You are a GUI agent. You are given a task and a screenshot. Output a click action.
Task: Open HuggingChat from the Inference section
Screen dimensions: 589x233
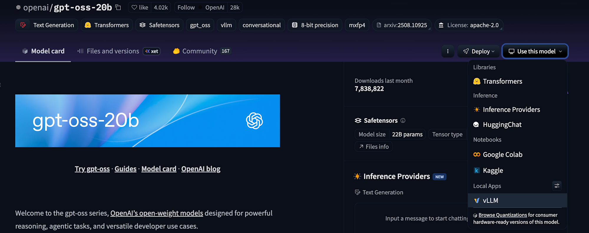pos(502,125)
